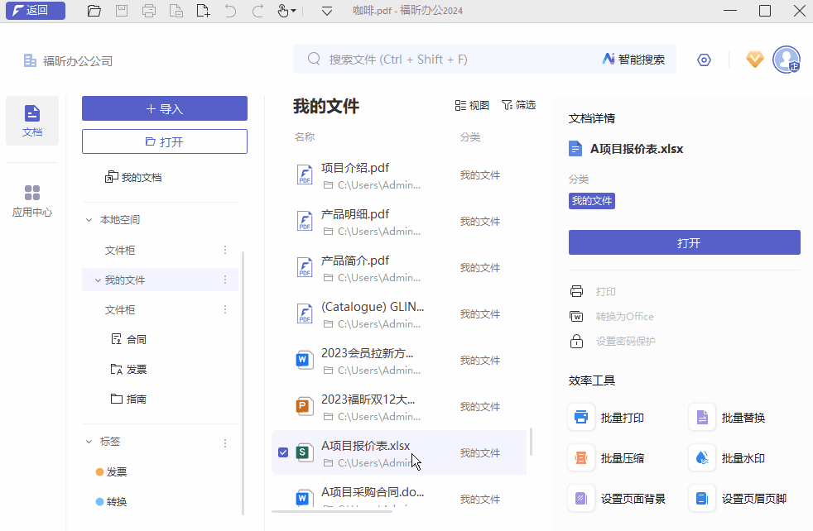This screenshot has width=813, height=531.
Task: Open the 筛选 filter options
Action: 518,105
